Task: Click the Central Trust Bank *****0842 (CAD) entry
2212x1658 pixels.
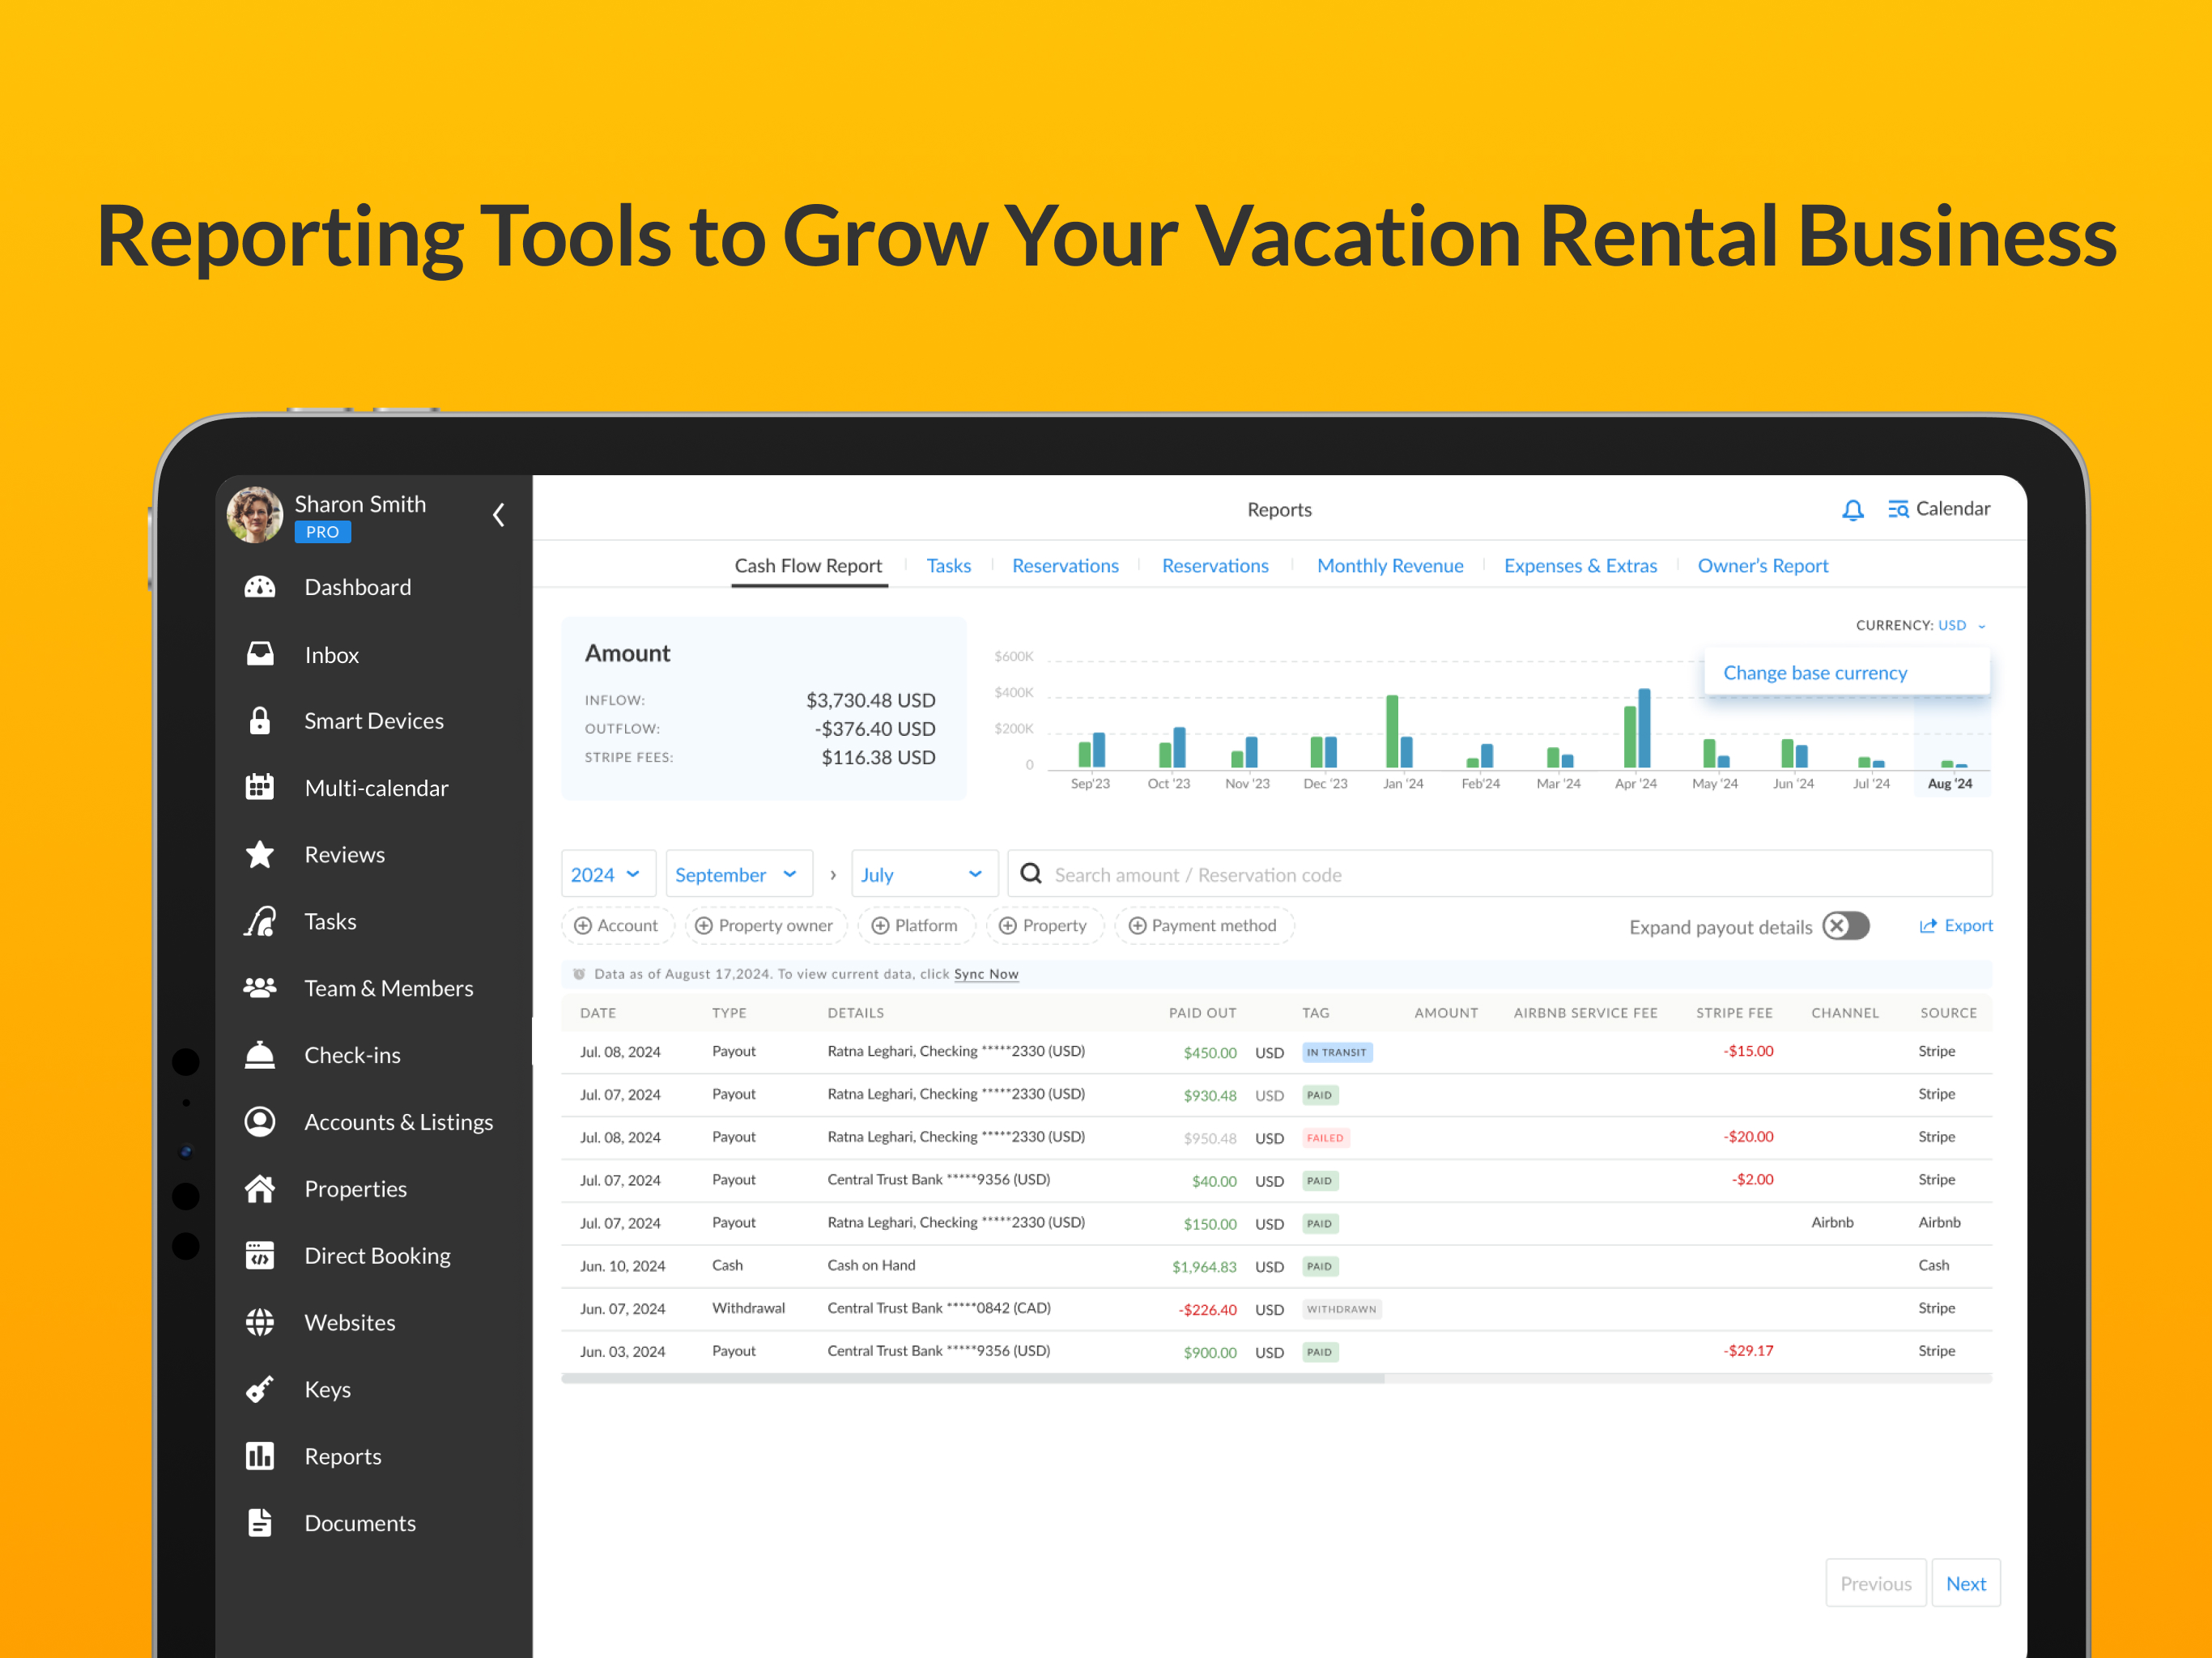Action: pos(938,1308)
